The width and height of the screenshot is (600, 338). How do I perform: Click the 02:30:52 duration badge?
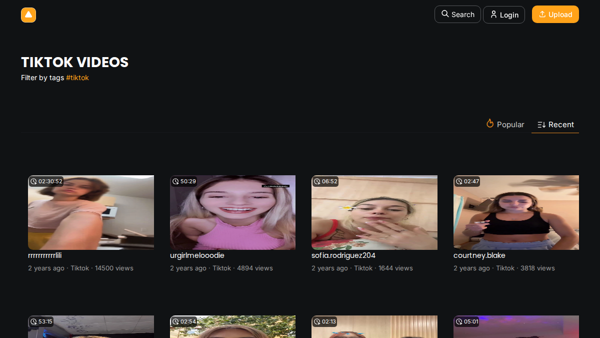46,181
